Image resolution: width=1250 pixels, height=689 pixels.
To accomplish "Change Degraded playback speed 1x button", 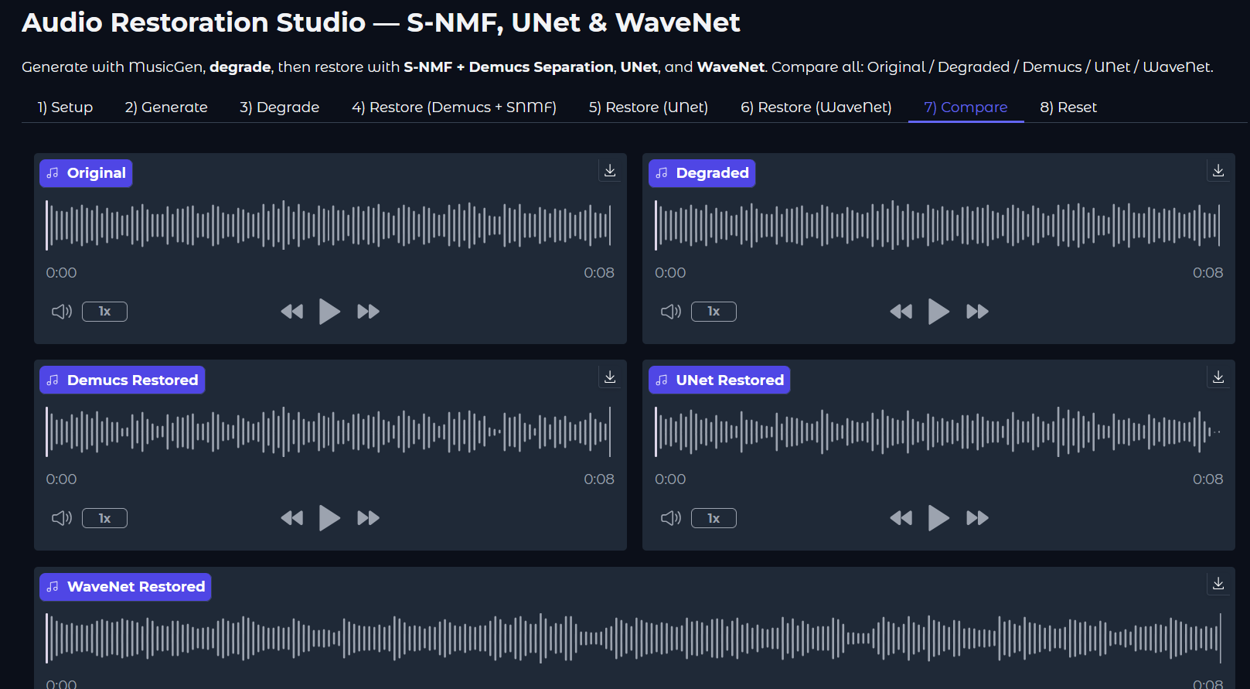I will coord(714,312).
